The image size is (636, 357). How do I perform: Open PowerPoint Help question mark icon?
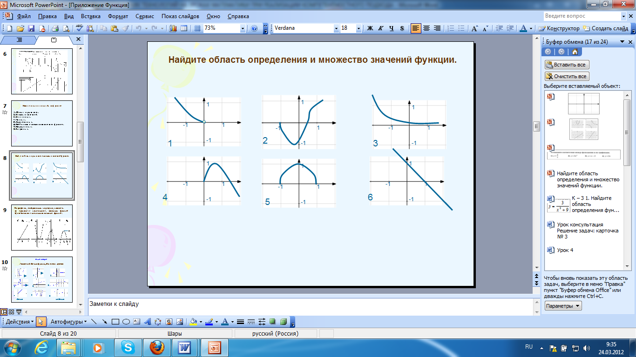[x=254, y=28]
